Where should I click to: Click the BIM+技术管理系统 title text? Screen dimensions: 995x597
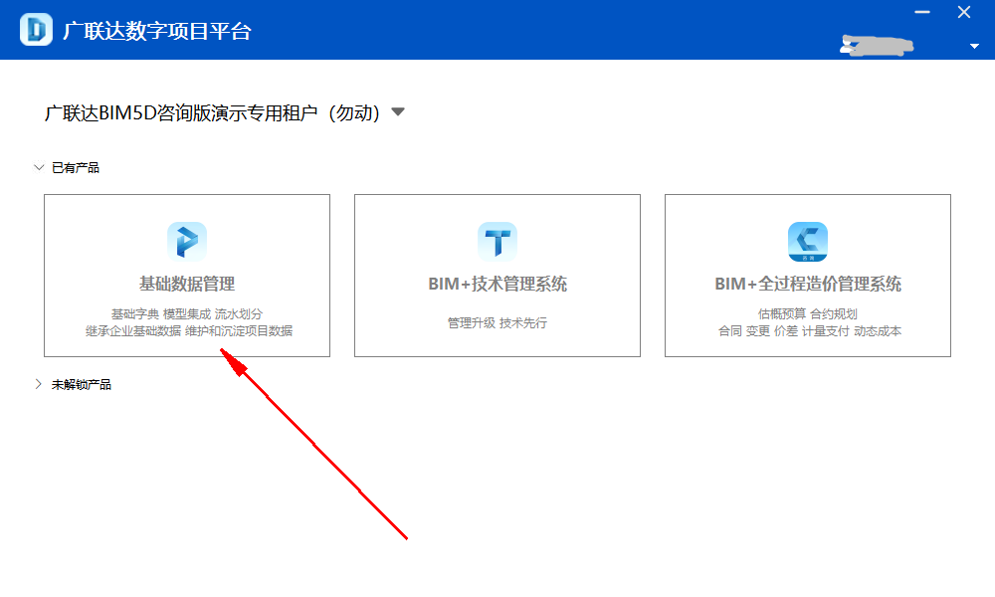[497, 284]
